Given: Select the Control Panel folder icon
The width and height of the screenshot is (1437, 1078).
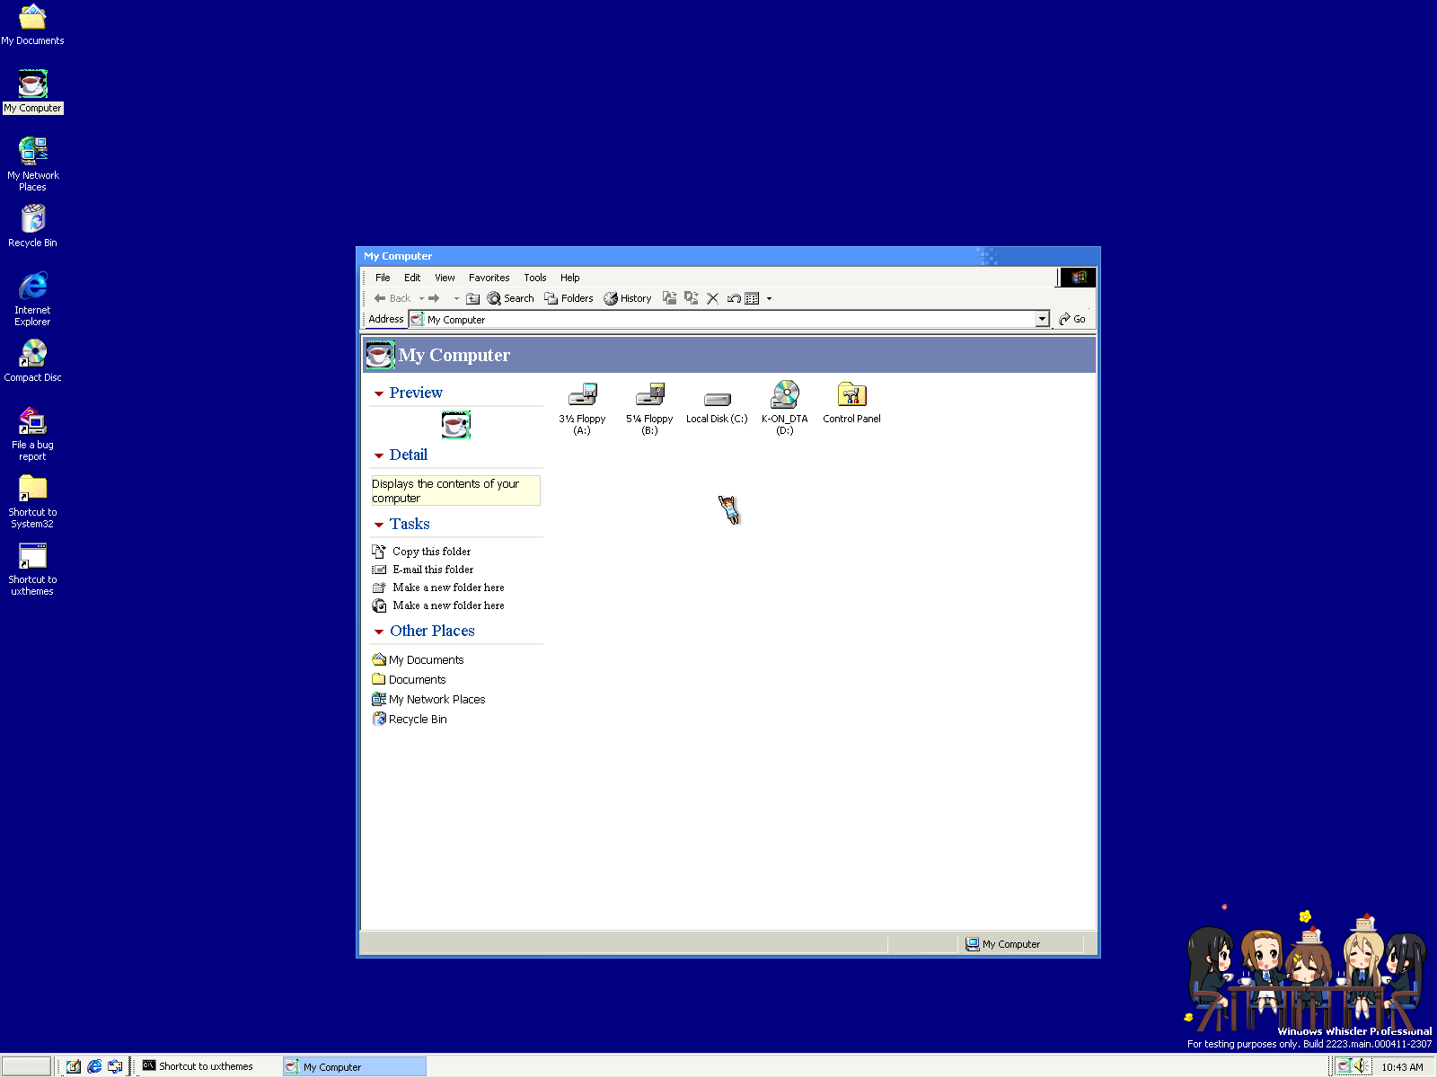Looking at the screenshot, I should 851,395.
